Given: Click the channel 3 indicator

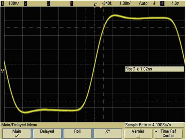Looking at the screenshot, I should [x=49, y=3].
